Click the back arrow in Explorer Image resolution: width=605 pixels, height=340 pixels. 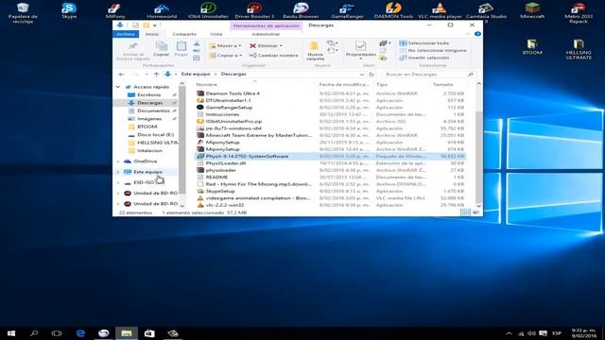tap(122, 75)
